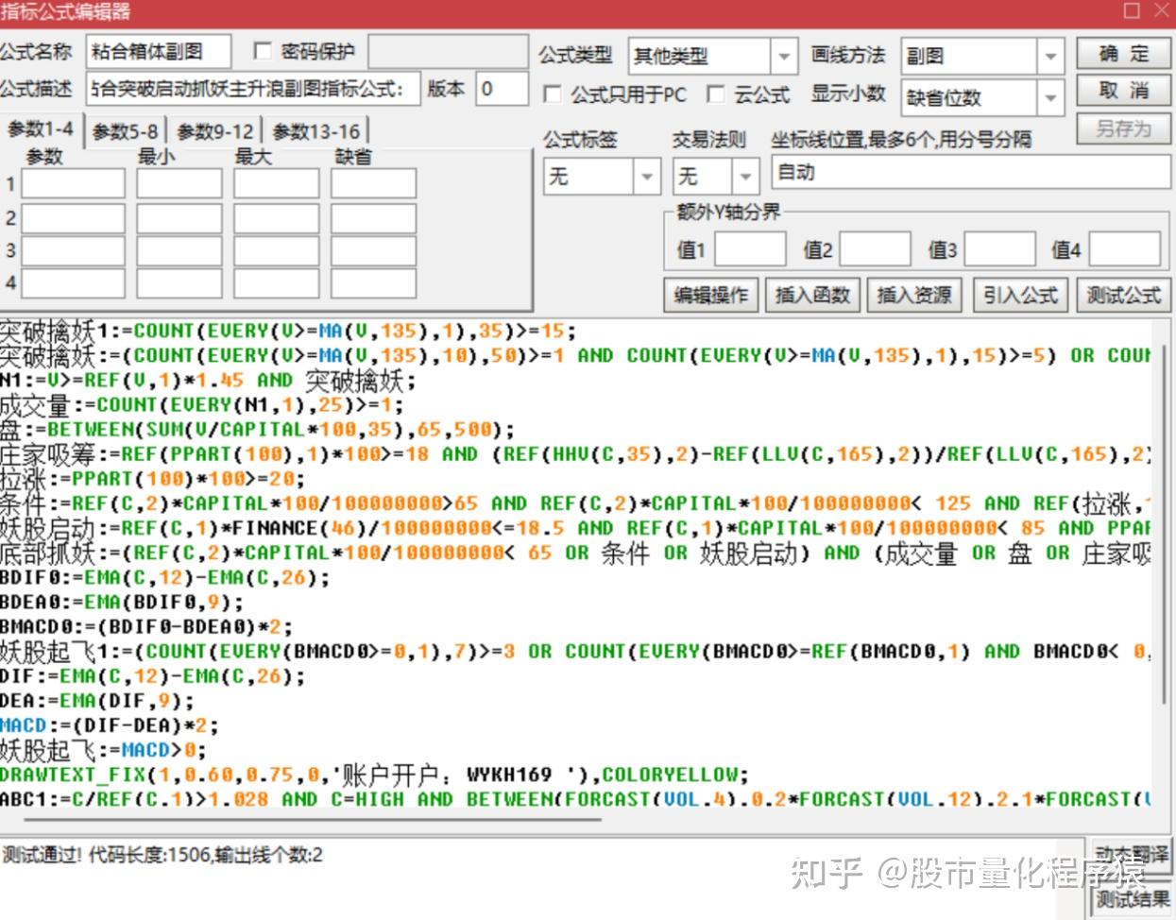
Task: Click the 取消 button
Action: 1123,92
